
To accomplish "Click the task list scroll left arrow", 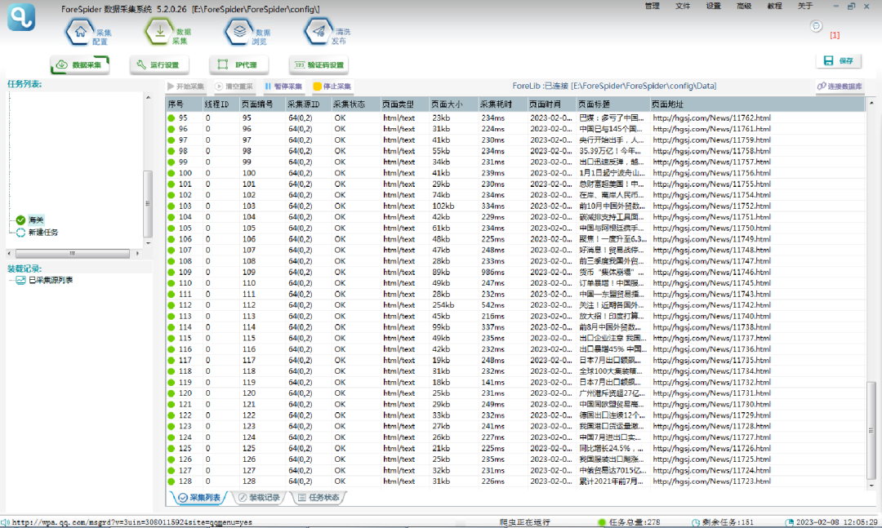I will (x=8, y=254).
